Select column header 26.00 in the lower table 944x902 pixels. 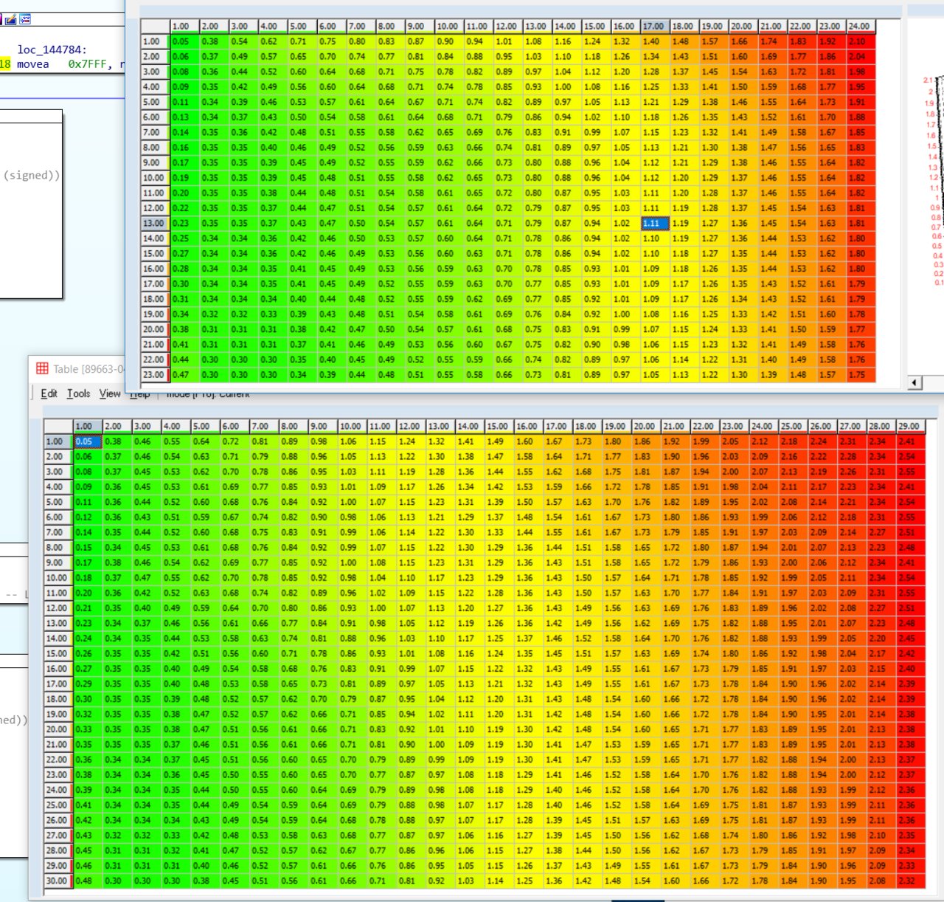tap(822, 426)
